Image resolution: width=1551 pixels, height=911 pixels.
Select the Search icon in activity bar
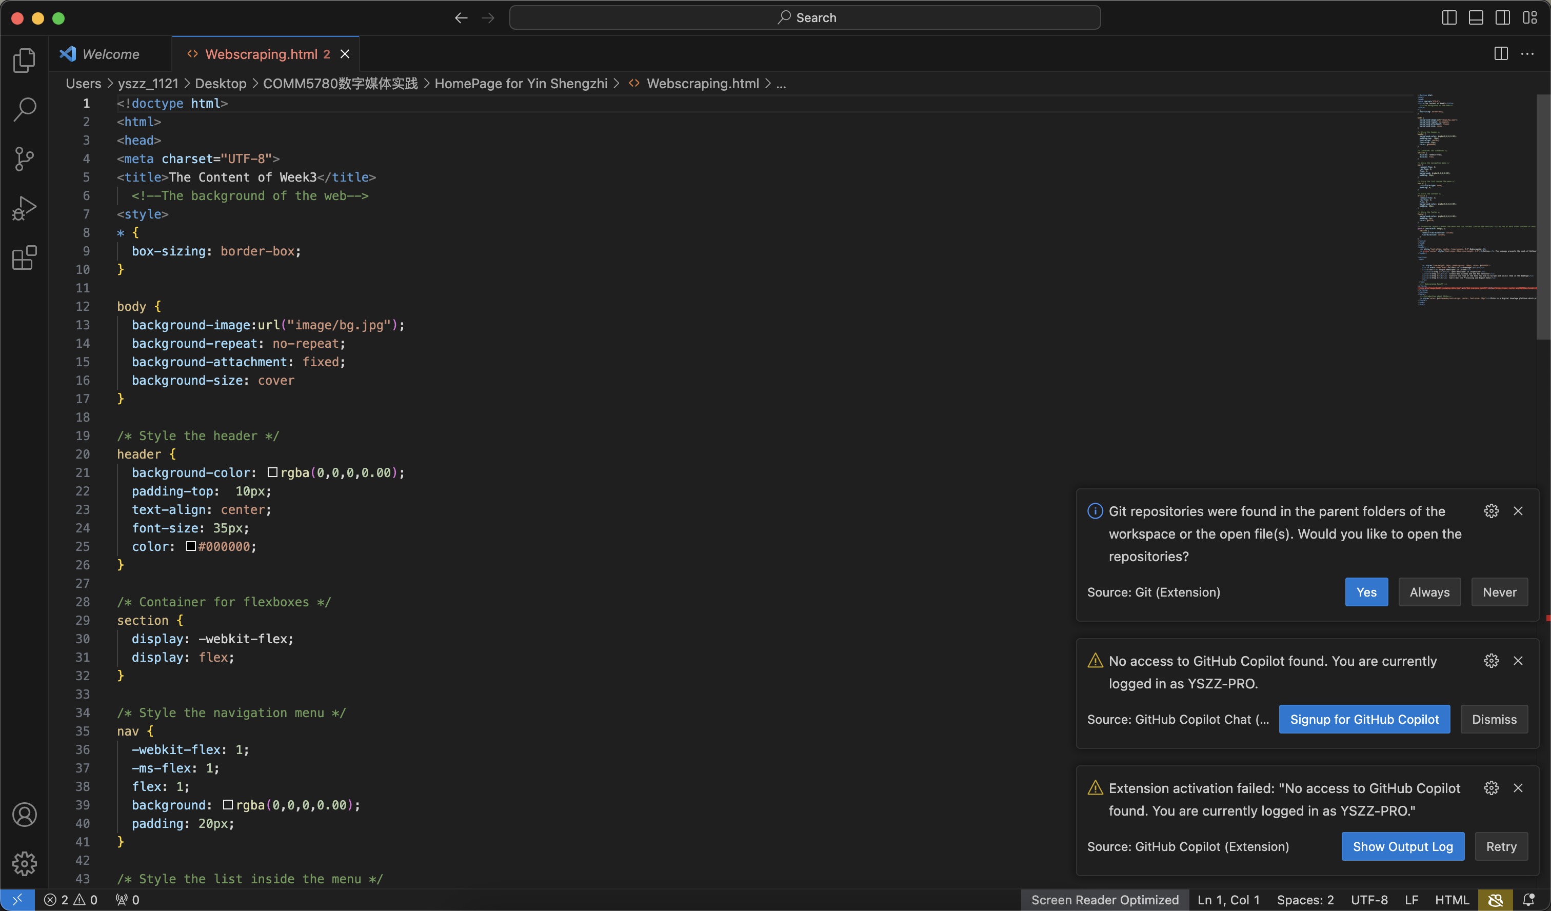pos(25,109)
